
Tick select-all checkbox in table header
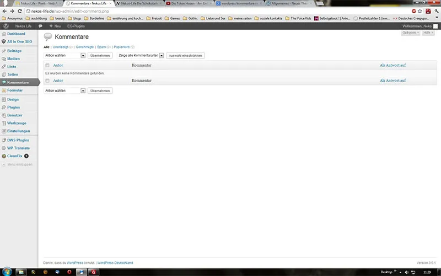point(47,65)
